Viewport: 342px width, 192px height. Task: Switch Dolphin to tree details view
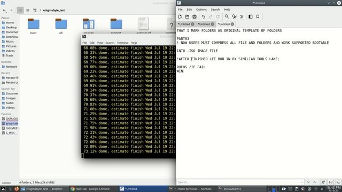35,10
